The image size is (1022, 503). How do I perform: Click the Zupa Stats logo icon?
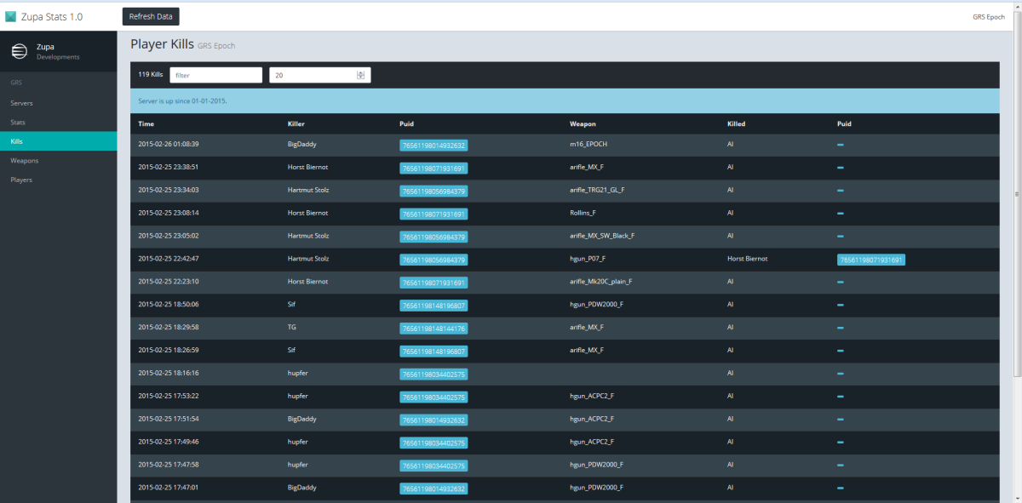[x=10, y=16]
